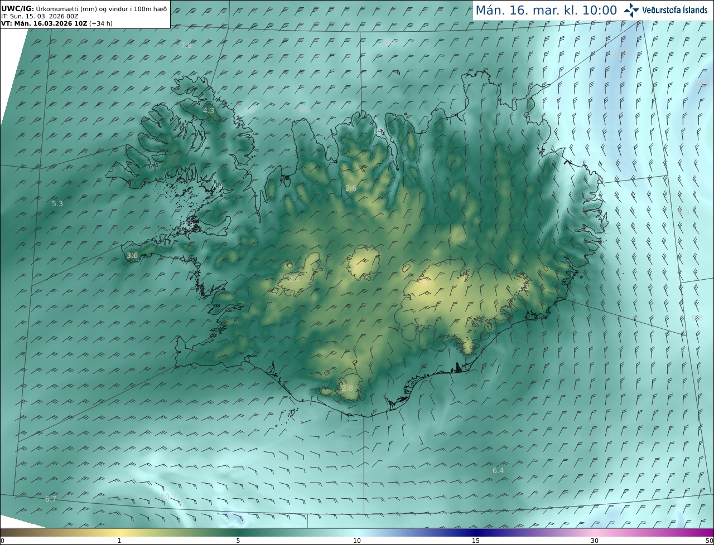
Task: Click the 'Mán. 16. mar. kl. 10:00' timestamp
Action: 546,10
